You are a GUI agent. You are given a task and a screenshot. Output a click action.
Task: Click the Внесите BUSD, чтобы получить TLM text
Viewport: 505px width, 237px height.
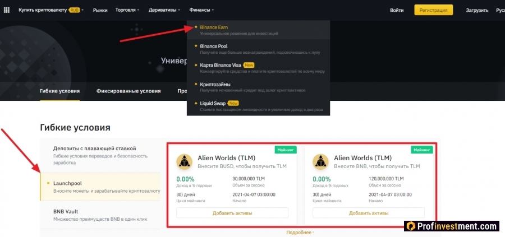[x=242, y=166]
